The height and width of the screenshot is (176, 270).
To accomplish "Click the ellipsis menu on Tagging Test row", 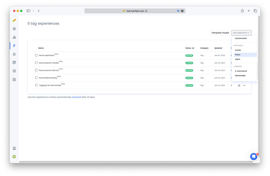I will pos(244,85).
